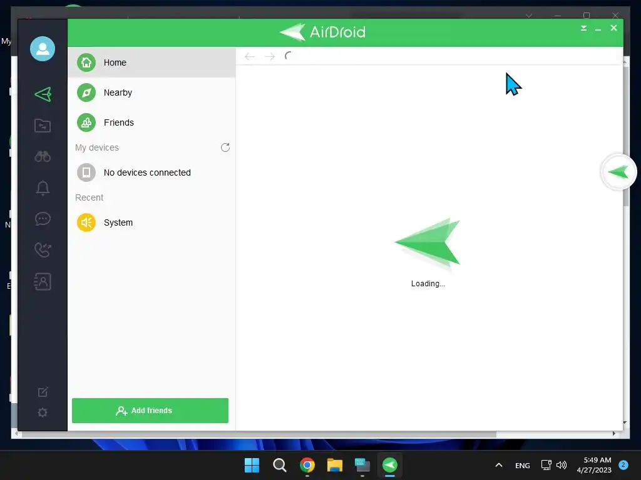Refresh the My devices list
This screenshot has width=641, height=480.
click(x=225, y=147)
